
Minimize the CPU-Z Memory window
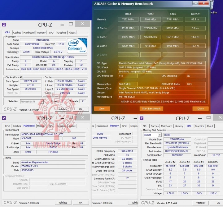pyautogui.click(x=135, y=118)
